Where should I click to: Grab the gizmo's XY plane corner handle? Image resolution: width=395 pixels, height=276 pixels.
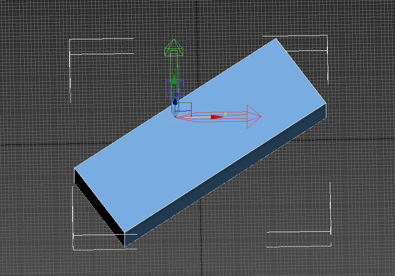click(185, 107)
